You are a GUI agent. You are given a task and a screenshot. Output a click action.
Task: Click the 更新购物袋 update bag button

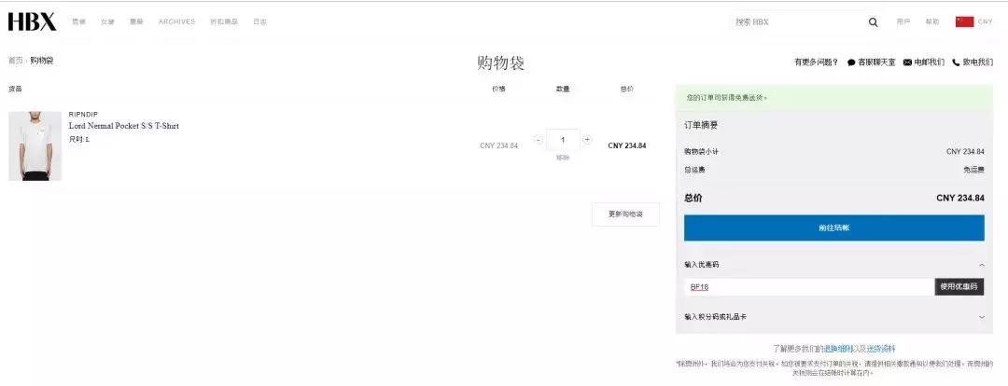625,214
